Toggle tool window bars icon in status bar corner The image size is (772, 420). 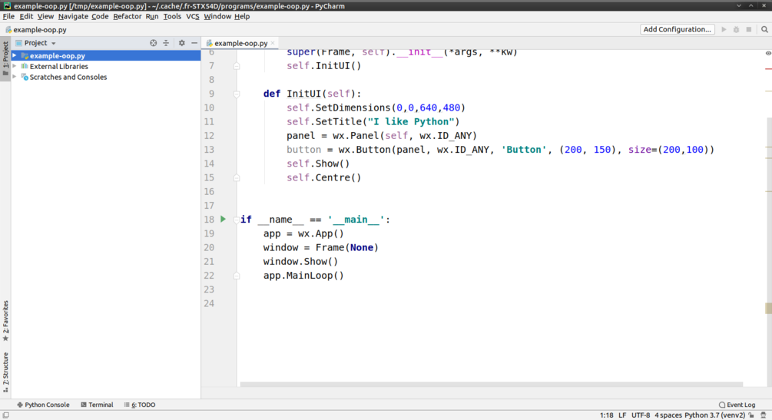6,415
